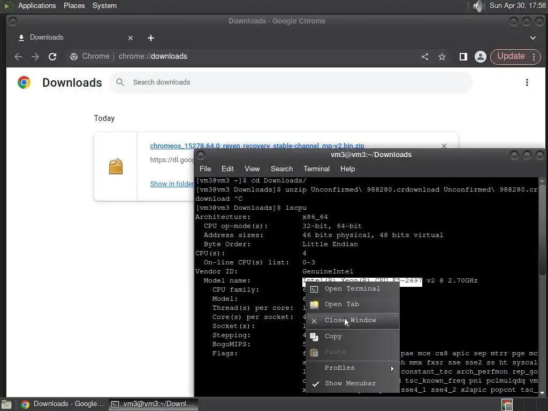548x411 pixels.
Task: Switch to vm3@vm3 terminal taskbar button
Action: [153, 405]
